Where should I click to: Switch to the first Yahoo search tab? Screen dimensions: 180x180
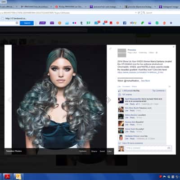(x=106, y=7)
